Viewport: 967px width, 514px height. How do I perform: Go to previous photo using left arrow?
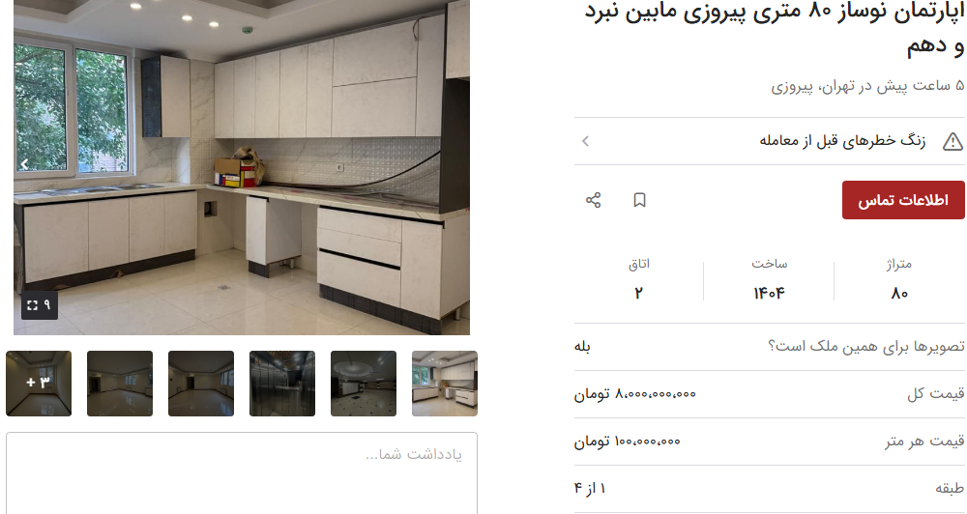pyautogui.click(x=25, y=164)
